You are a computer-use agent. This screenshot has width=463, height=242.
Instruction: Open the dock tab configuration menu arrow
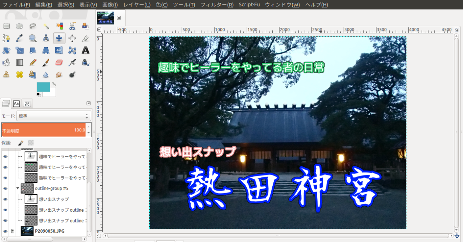coord(89,103)
